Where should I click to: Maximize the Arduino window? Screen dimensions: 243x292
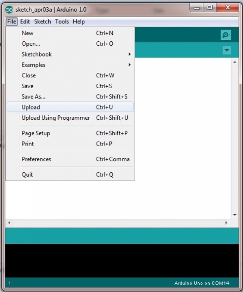coord(210,8)
